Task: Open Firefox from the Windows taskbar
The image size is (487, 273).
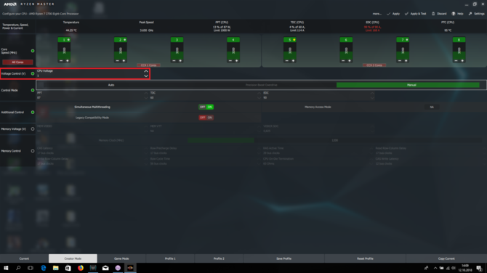Action: pos(81,268)
